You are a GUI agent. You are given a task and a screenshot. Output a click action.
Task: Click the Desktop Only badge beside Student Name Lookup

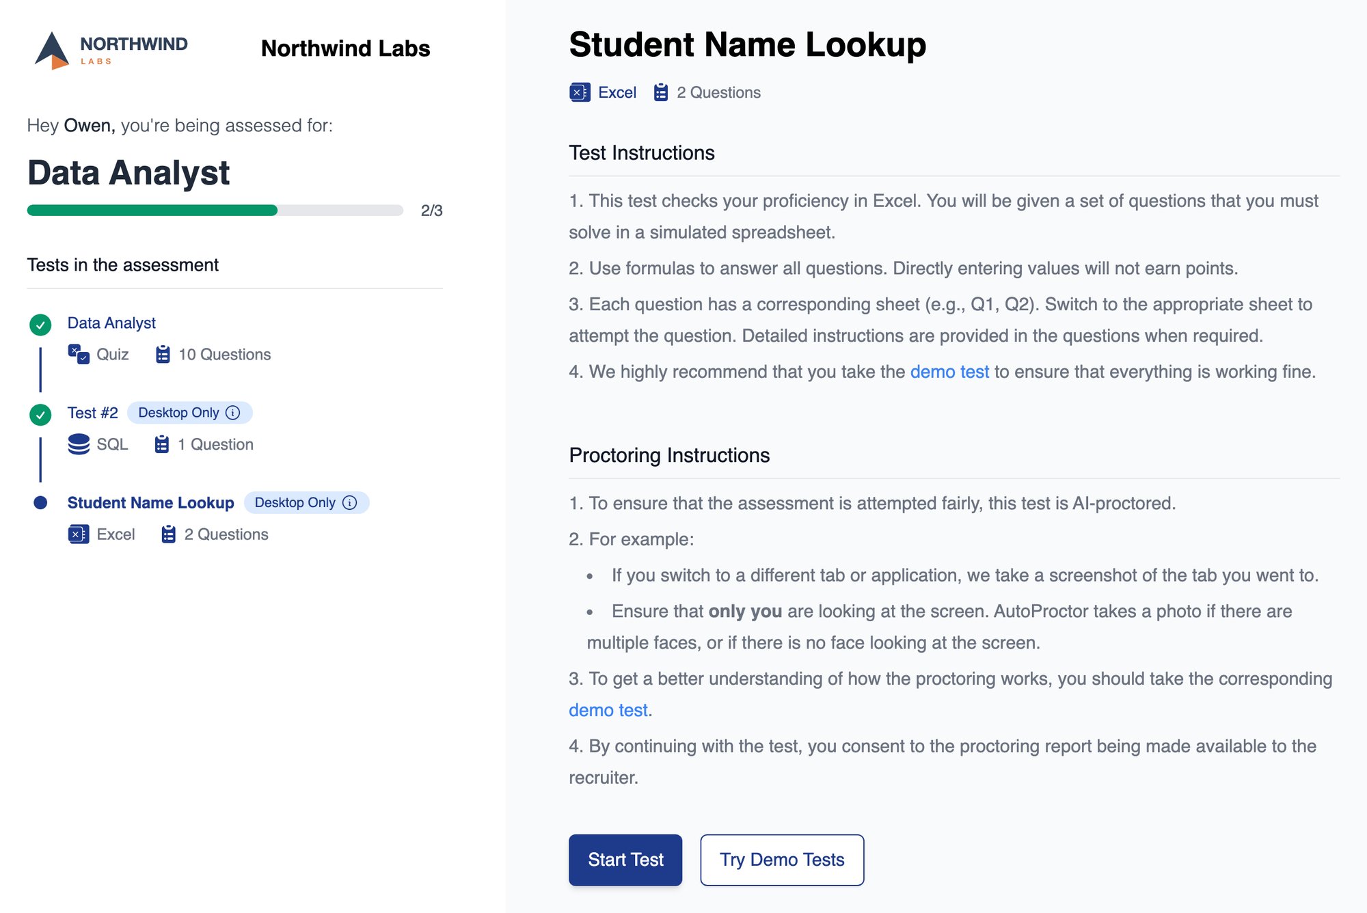pyautogui.click(x=306, y=503)
